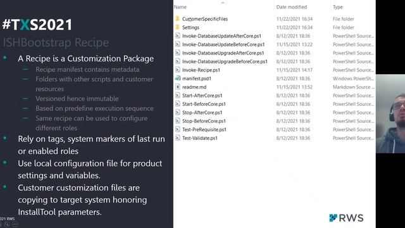Select file name Start-AfterCore.ps1
This screenshot has width=405, height=228.
tap(202, 96)
